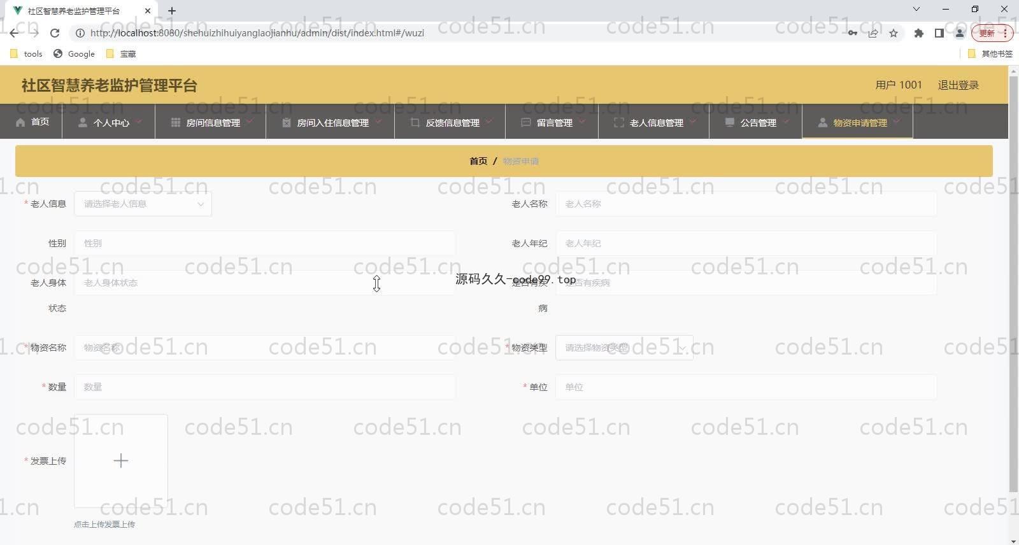This screenshot has height=545, width=1019.
Task: View site information icon in address bar
Action: click(x=80, y=33)
